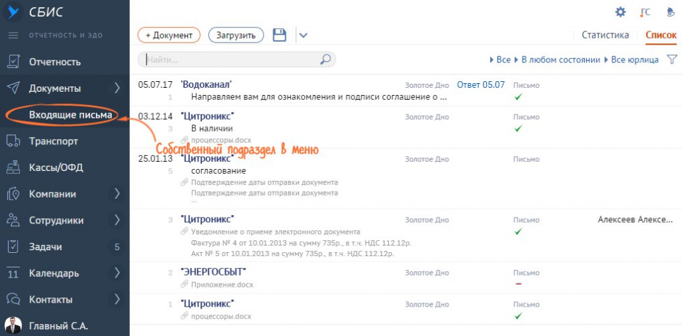The width and height of the screenshot is (682, 336).
Task: Click the СБИС bird logo
Action: 13,12
